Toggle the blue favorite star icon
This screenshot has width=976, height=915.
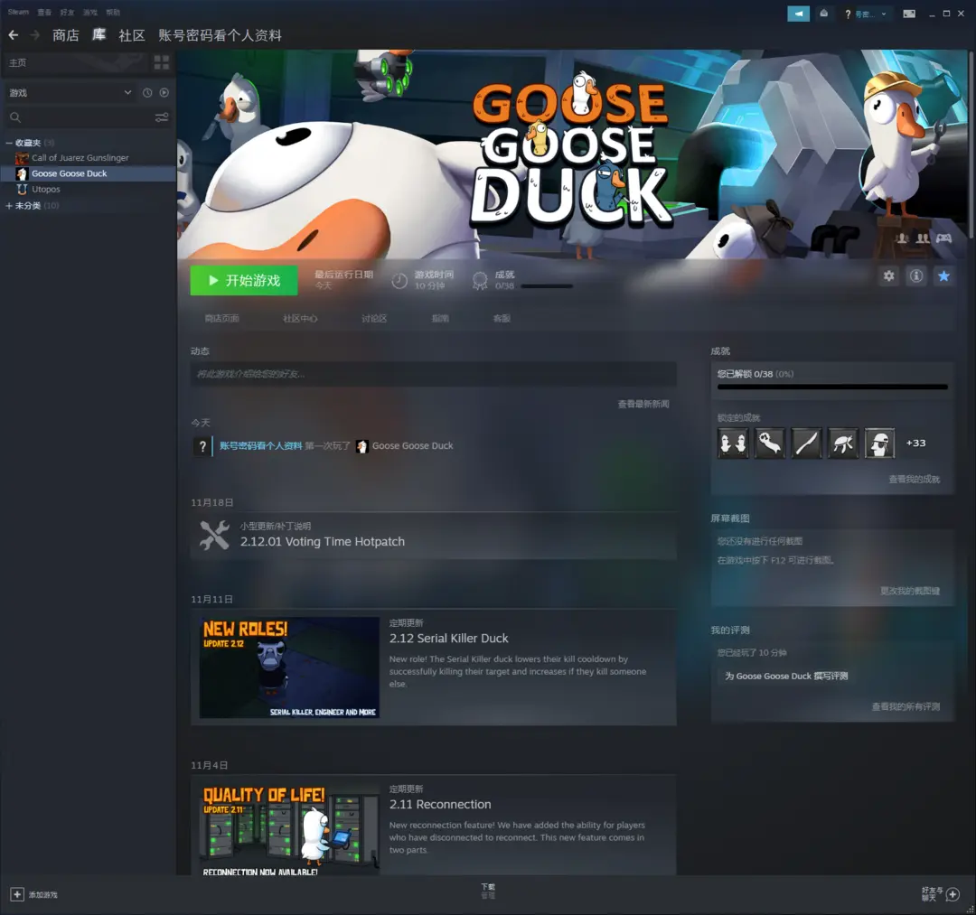click(x=943, y=275)
